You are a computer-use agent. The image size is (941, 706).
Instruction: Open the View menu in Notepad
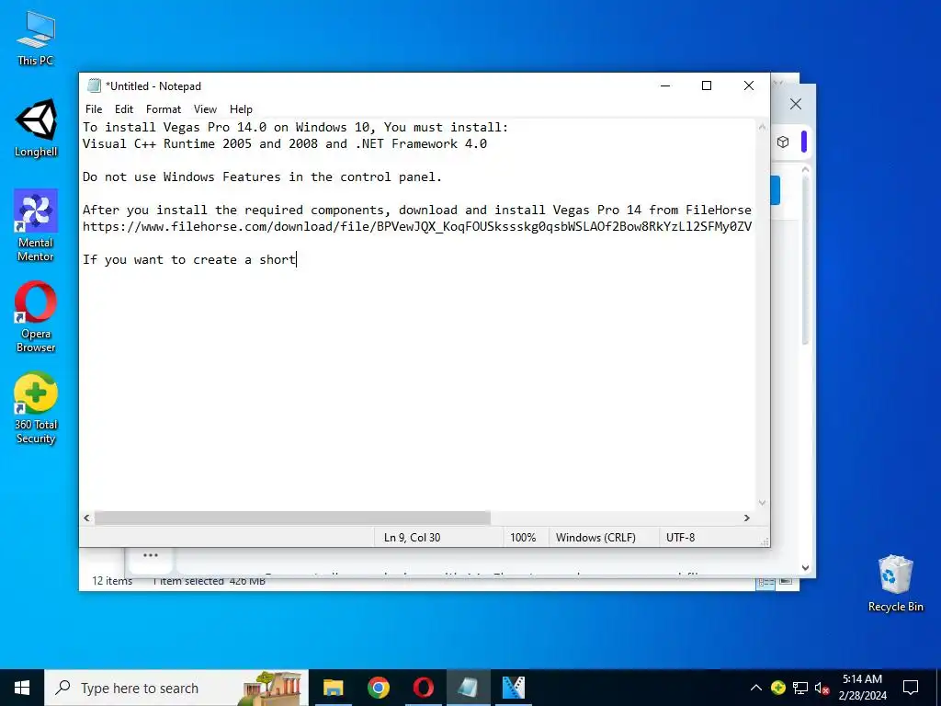click(x=205, y=109)
